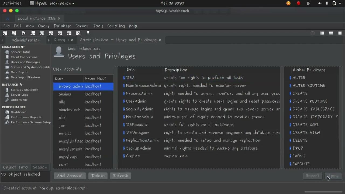
Task: Create a new SQL tab via toolbar icon
Action: (x=5, y=33)
